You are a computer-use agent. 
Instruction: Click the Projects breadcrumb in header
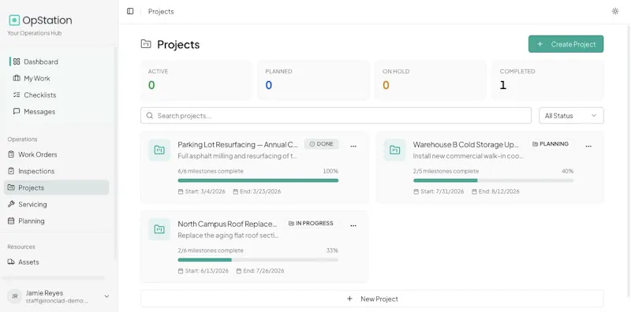pyautogui.click(x=161, y=12)
